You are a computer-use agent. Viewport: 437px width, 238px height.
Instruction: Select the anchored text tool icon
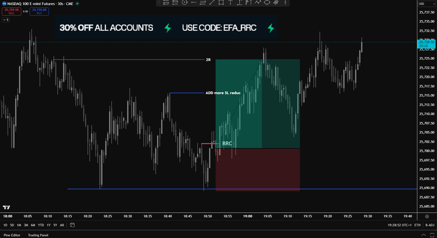(239, 3)
